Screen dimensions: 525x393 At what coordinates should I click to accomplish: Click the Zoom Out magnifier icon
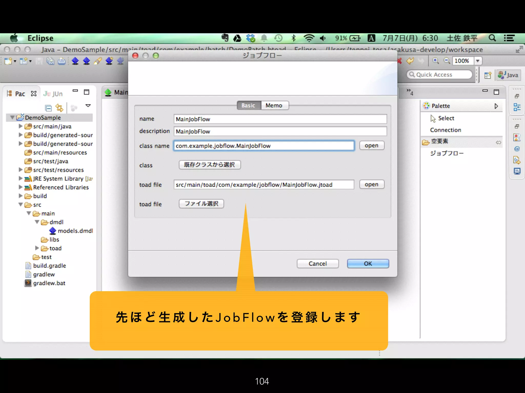(x=447, y=61)
